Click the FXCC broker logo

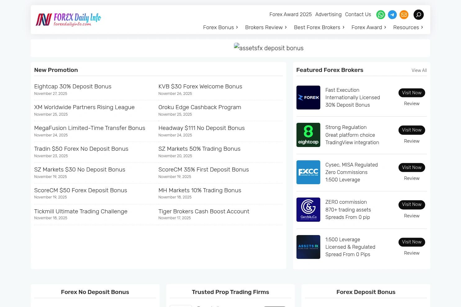click(308, 172)
